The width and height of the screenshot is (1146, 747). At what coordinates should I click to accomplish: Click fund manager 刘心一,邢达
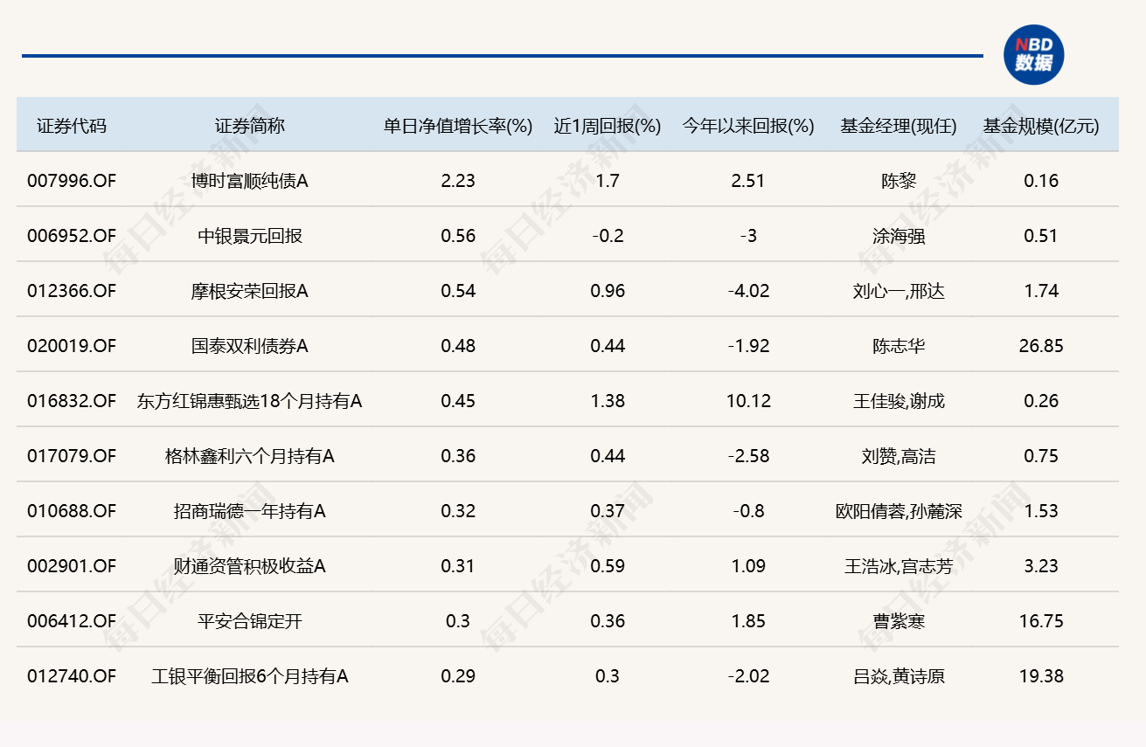[x=899, y=291]
